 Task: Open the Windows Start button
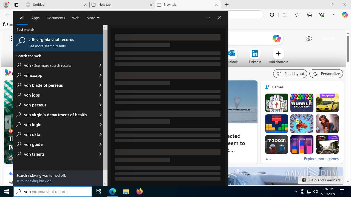click(7, 192)
